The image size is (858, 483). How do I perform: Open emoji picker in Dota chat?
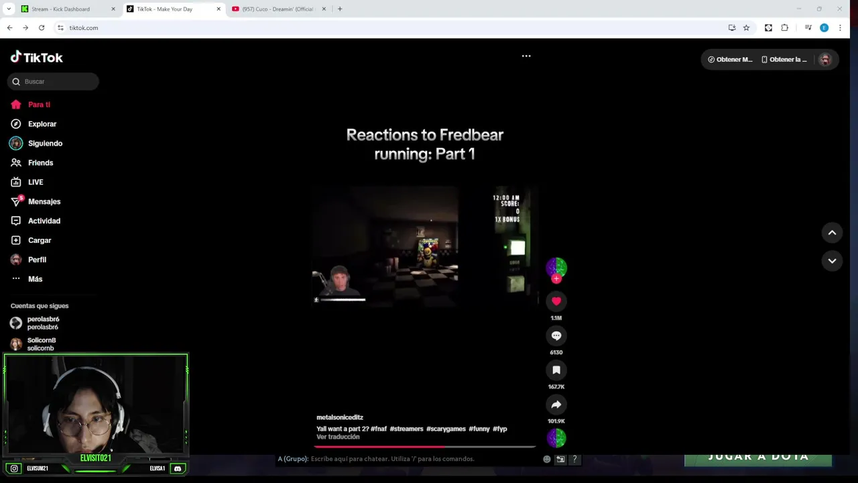point(547,459)
